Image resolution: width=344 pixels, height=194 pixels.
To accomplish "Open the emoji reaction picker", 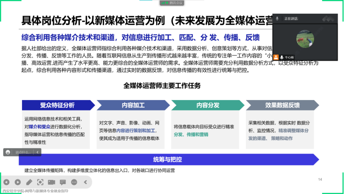I will 8,152.
